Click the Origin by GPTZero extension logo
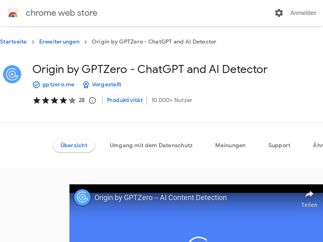Screen dimensions: 323x242 point(12,74)
